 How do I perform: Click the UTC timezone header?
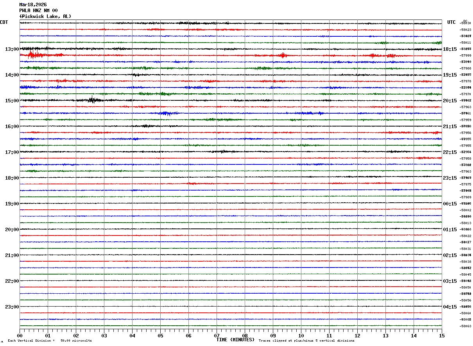[x=451, y=22]
